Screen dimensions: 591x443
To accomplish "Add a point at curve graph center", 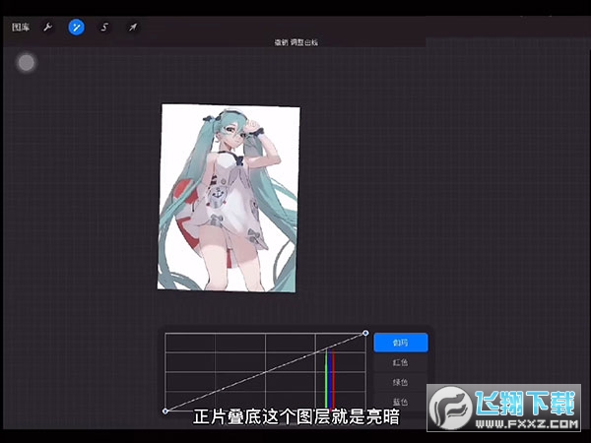I will point(265,372).
